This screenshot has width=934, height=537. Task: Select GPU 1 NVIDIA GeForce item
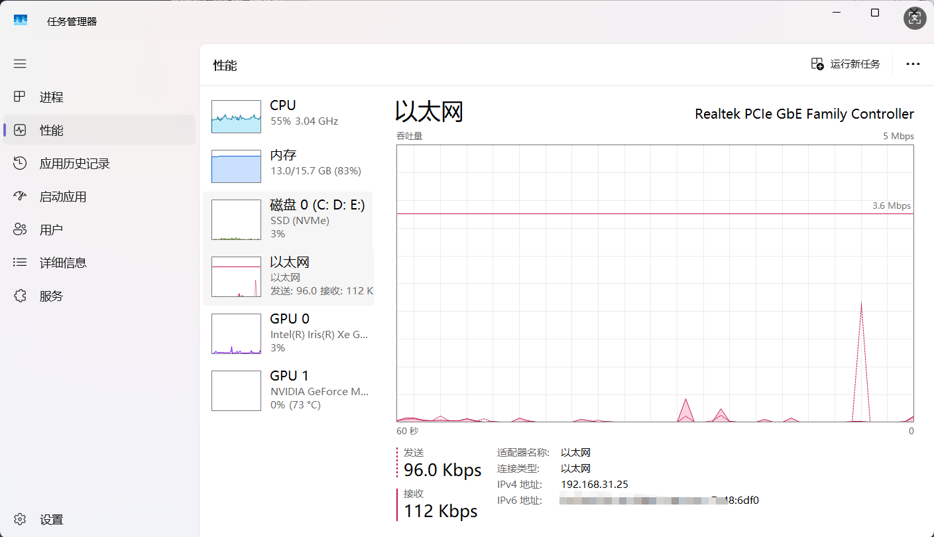tap(288, 390)
